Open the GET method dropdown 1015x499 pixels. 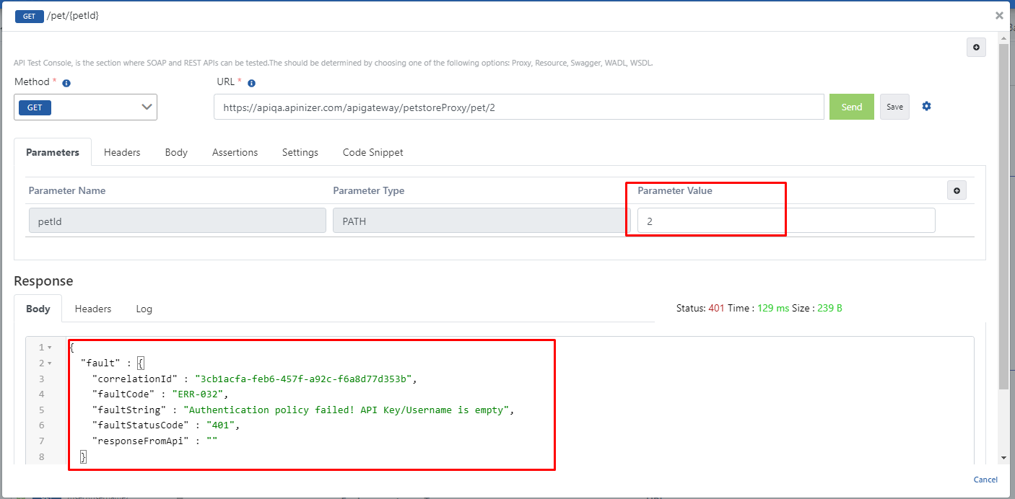86,107
